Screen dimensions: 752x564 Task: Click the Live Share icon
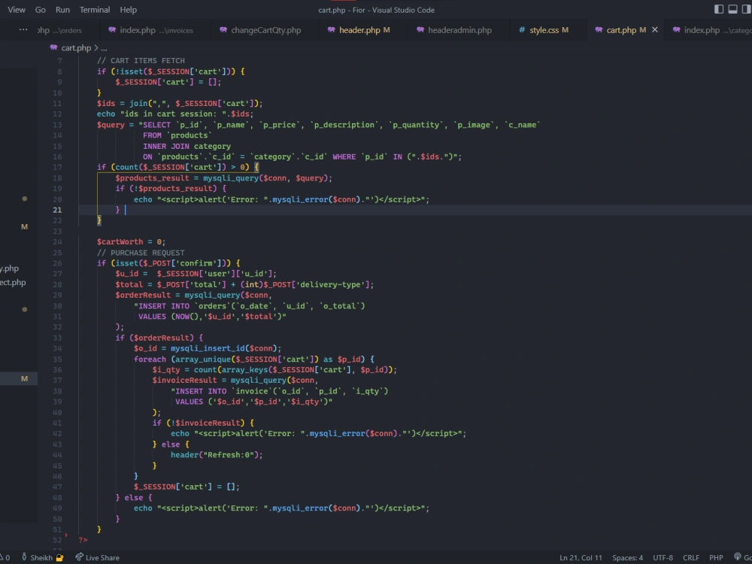point(79,557)
